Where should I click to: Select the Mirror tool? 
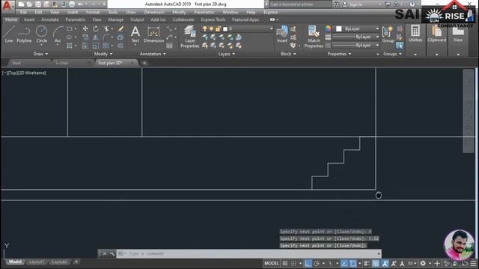pyautogui.click(x=96, y=37)
